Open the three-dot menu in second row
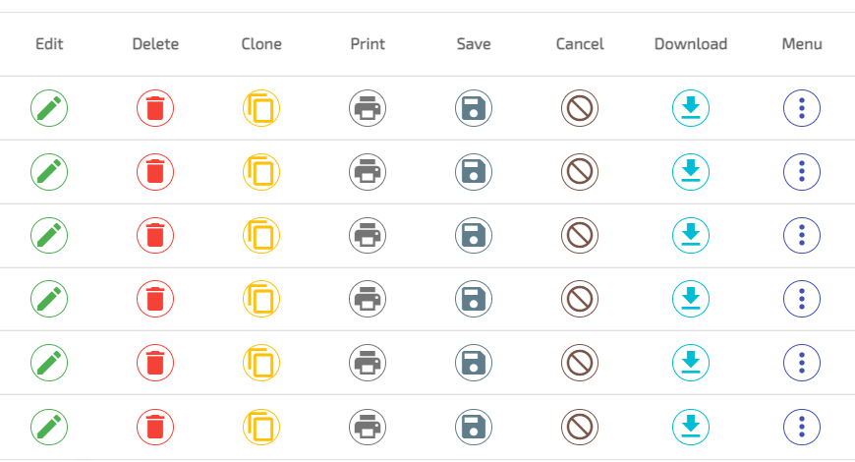 click(802, 172)
